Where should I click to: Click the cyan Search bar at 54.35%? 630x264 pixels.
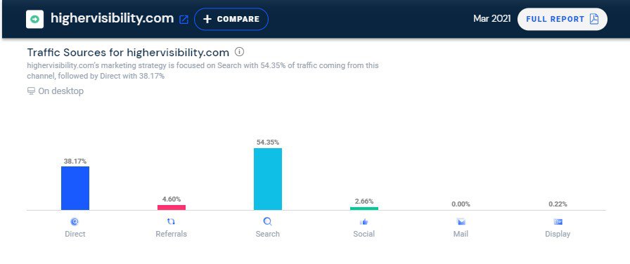268,179
